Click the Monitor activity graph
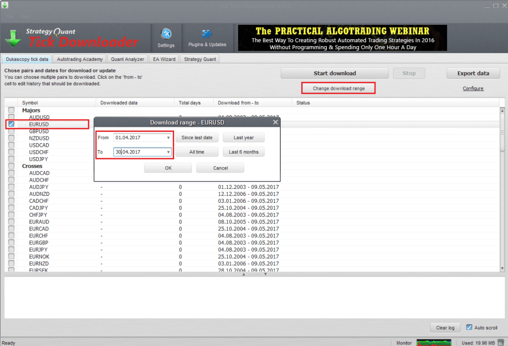Image resolution: width=508 pixels, height=346 pixels. (434, 343)
